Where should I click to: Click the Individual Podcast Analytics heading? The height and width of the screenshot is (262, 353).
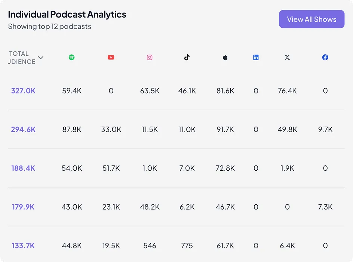(x=67, y=14)
